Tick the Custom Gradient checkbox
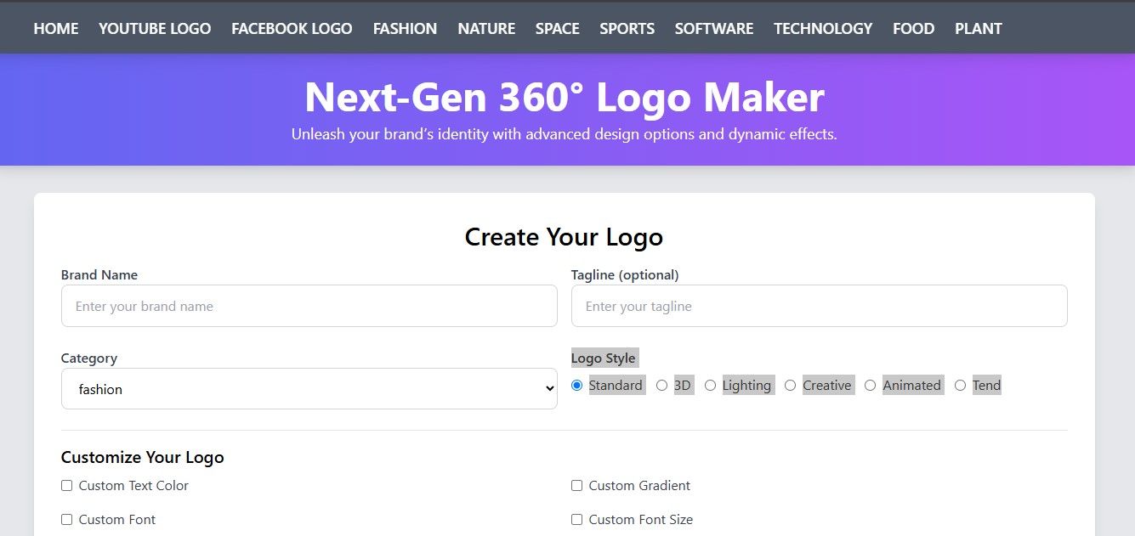Viewport: 1135px width, 536px height. pos(577,486)
